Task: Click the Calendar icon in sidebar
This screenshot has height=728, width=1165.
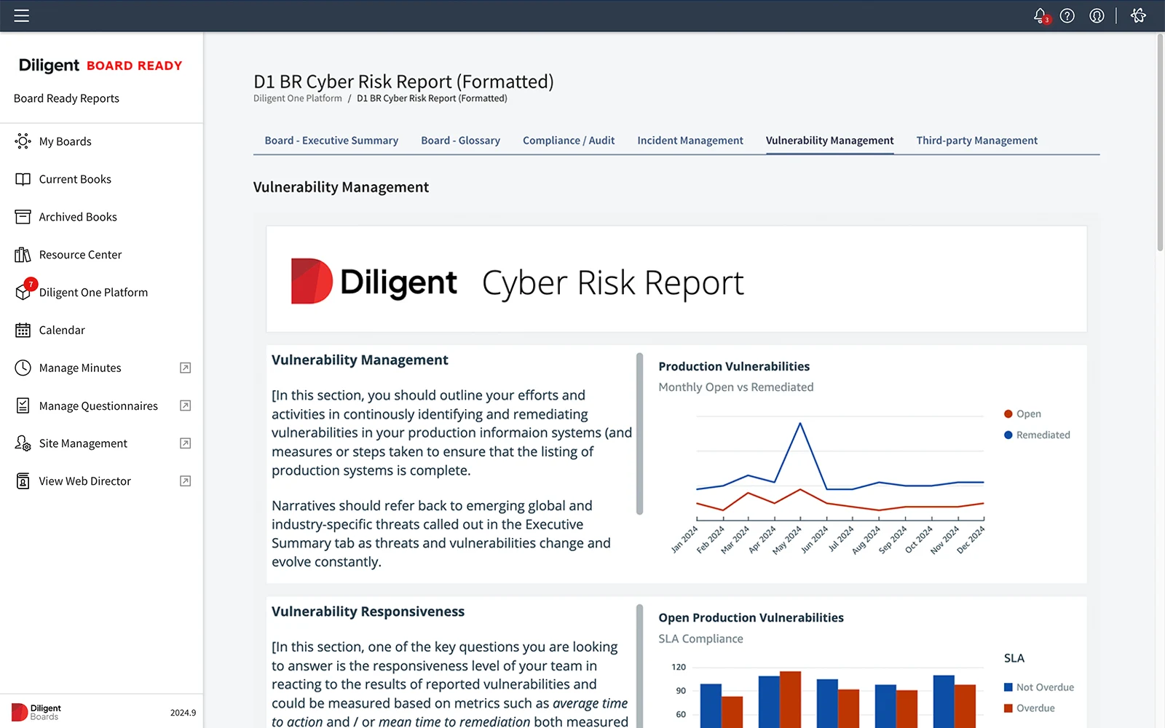Action: (x=23, y=331)
